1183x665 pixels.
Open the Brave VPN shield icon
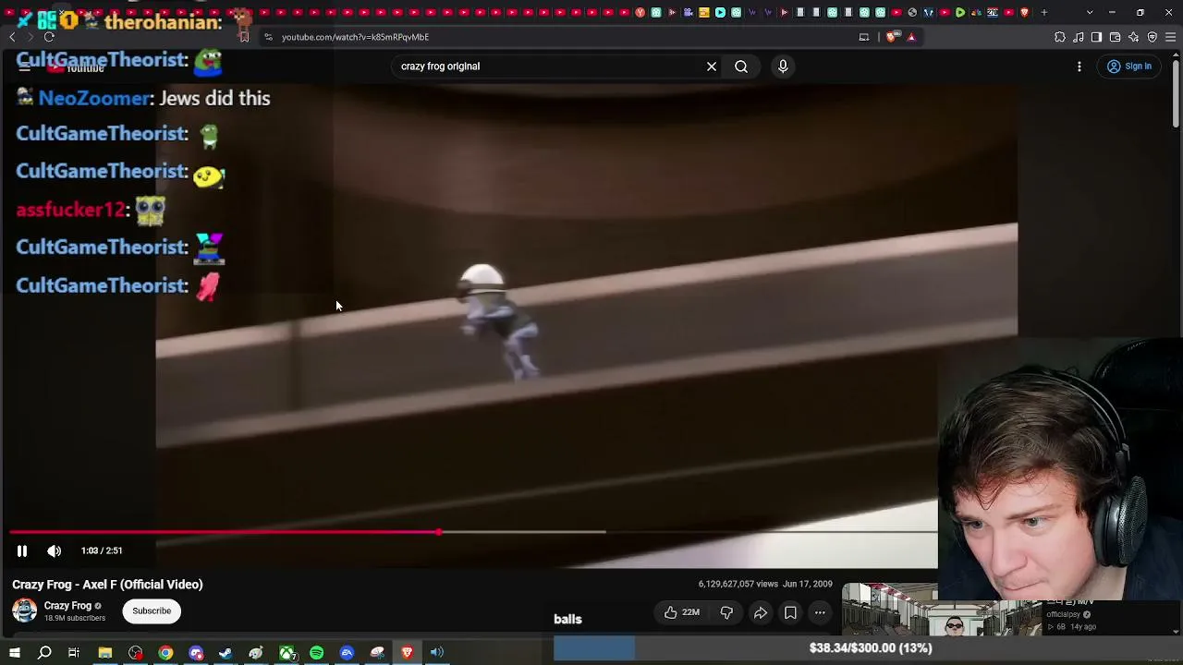coord(1153,37)
